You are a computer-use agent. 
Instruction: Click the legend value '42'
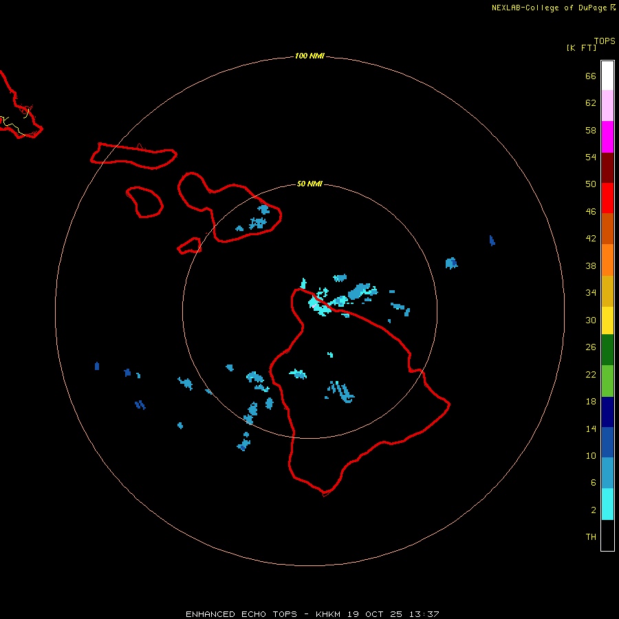[x=591, y=239]
